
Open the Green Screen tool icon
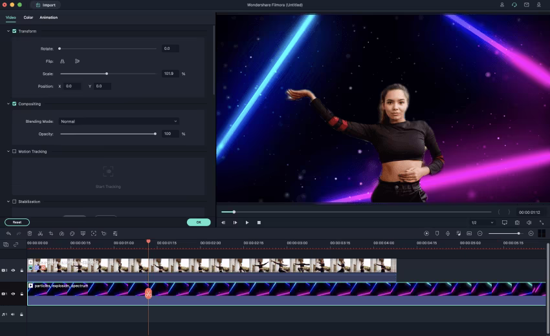(83, 233)
